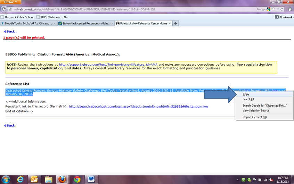Click the site identity globe icon
The image size is (294, 184).
[10, 9]
